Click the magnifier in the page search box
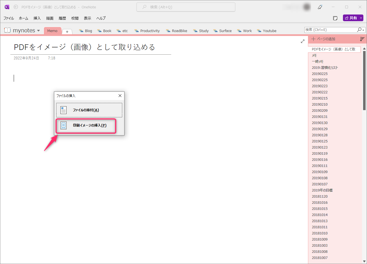Image resolution: width=367 pixels, height=264 pixels. click(x=359, y=30)
